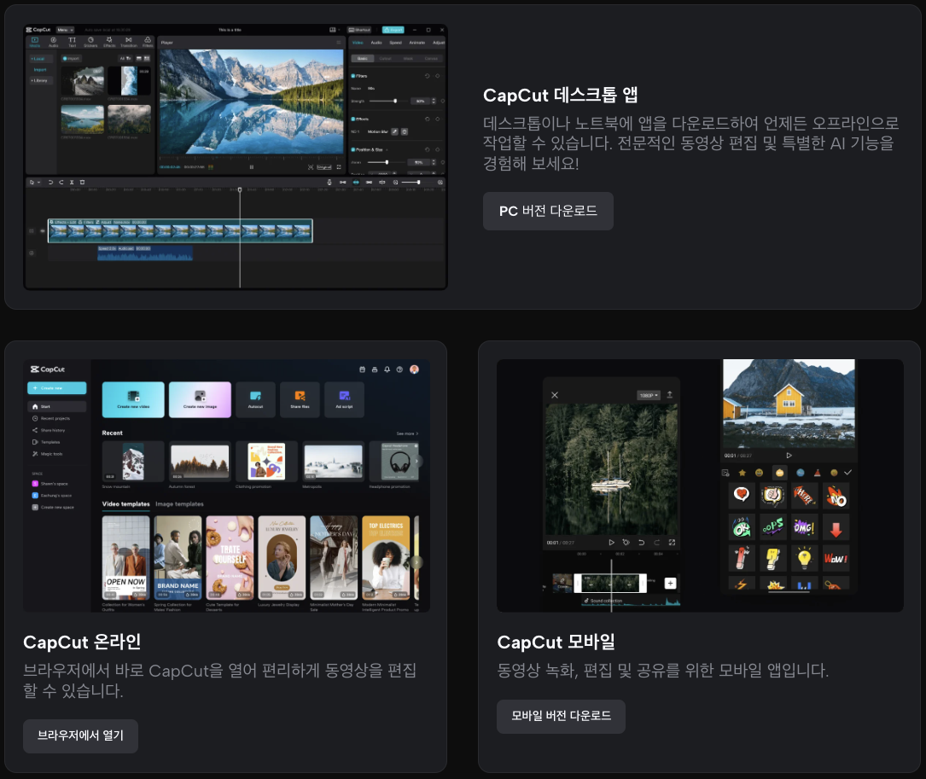Open the TOP ELECTRICS video template
This screenshot has height=779, width=926.
point(386,557)
